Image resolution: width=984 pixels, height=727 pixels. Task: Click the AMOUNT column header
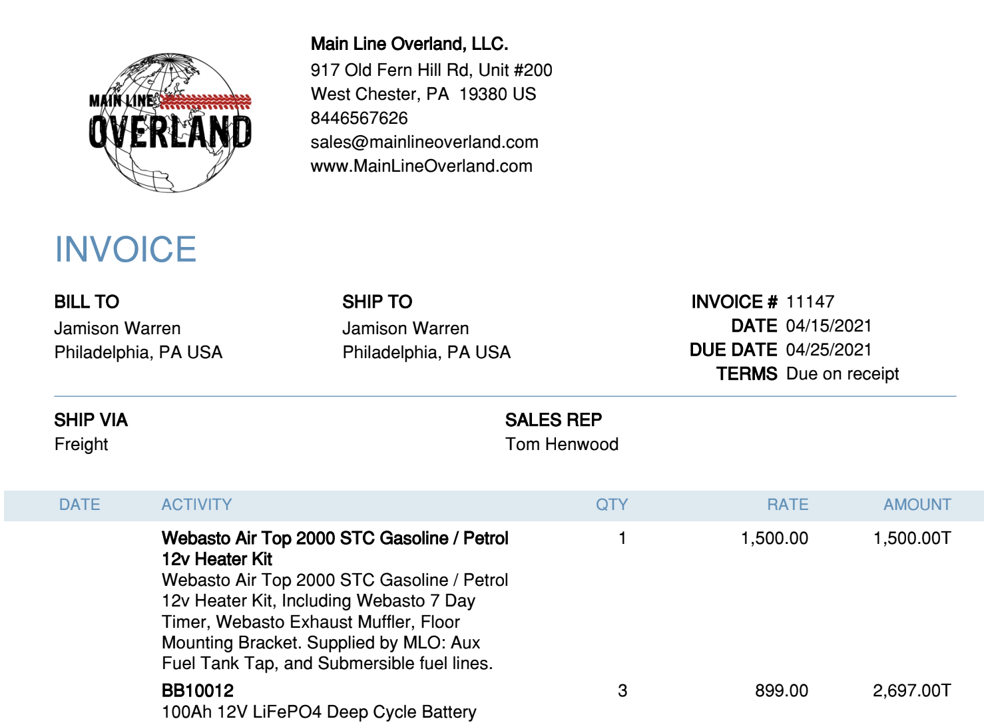tap(917, 505)
